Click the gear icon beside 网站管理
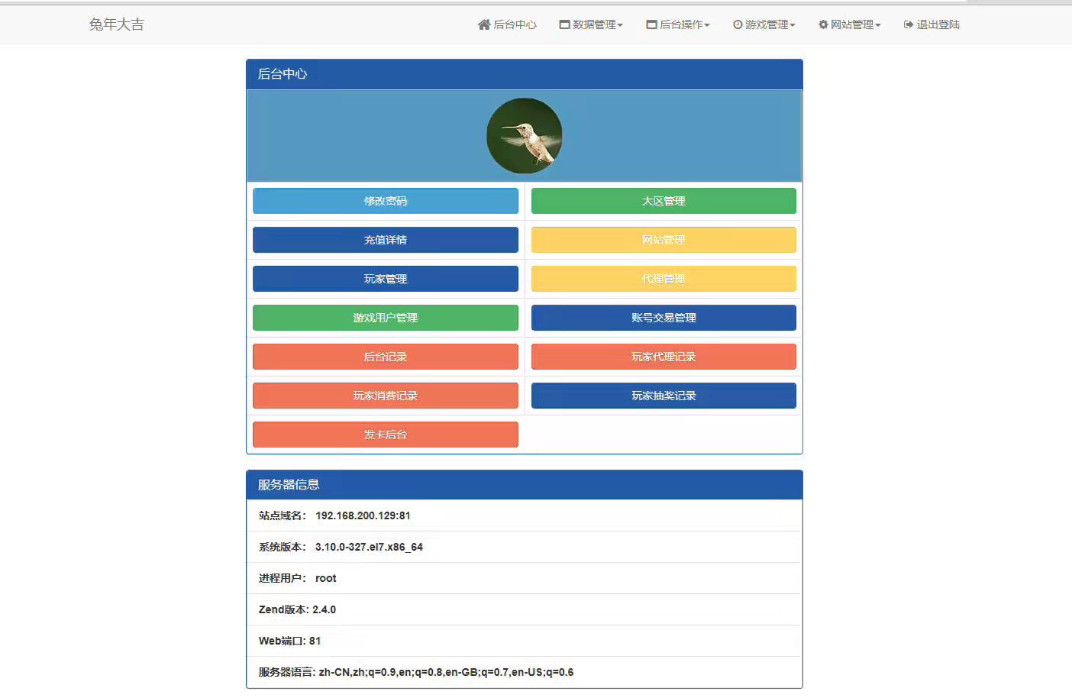Viewport: 1072px width, 698px height. click(823, 24)
